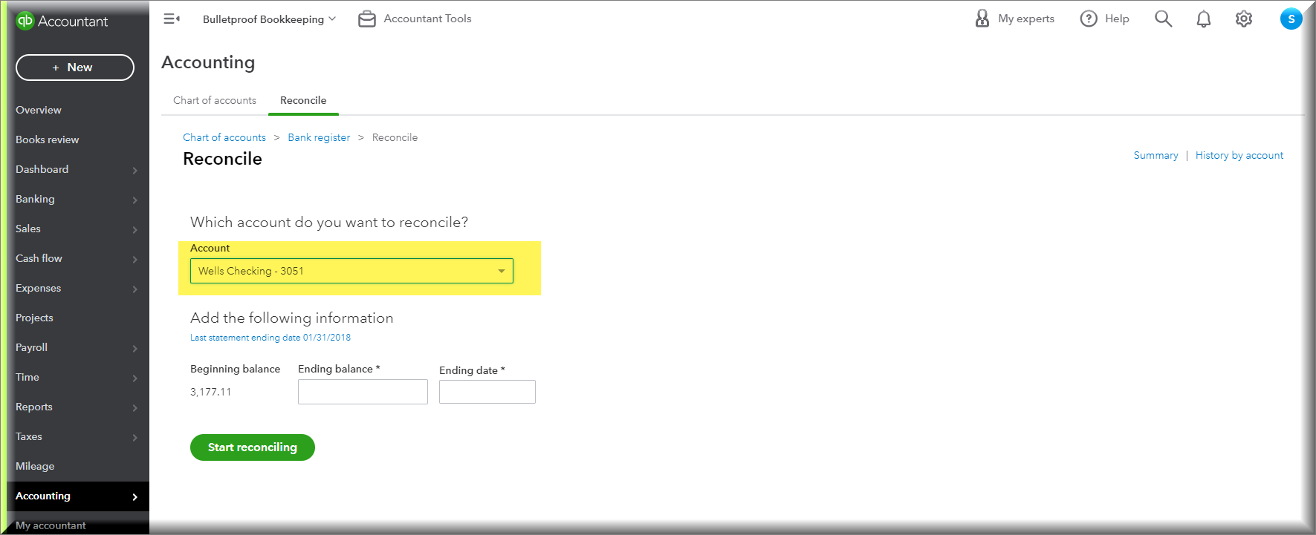Open Taxes in the sidebar
Screen dimensions: 1316x535
coord(29,436)
